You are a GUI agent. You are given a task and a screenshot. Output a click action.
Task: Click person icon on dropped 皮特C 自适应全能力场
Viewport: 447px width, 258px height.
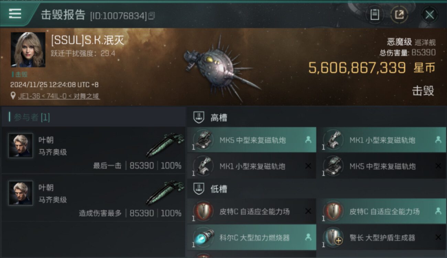(x=438, y=211)
